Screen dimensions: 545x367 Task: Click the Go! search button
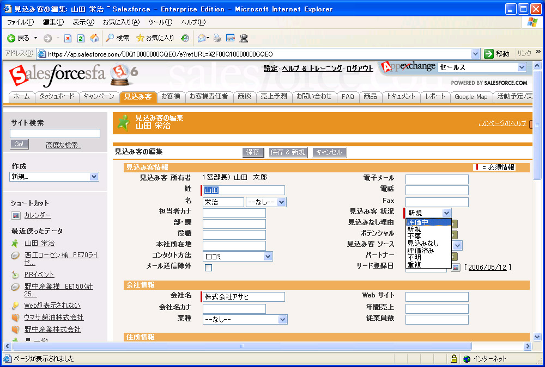coord(19,144)
